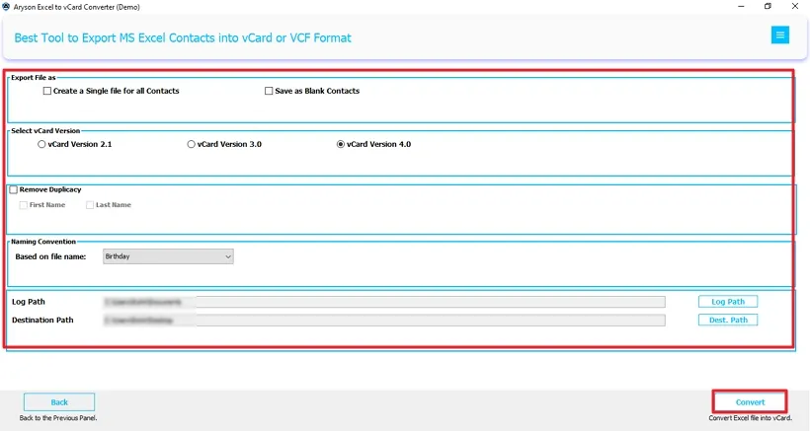
Task: Minimize the converter window
Action: tap(741, 6)
